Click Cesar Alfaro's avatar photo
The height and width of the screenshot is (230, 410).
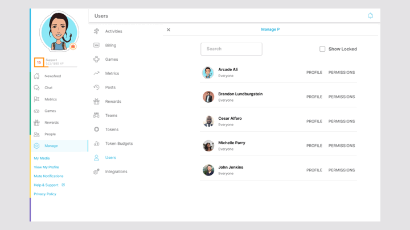pyautogui.click(x=208, y=122)
